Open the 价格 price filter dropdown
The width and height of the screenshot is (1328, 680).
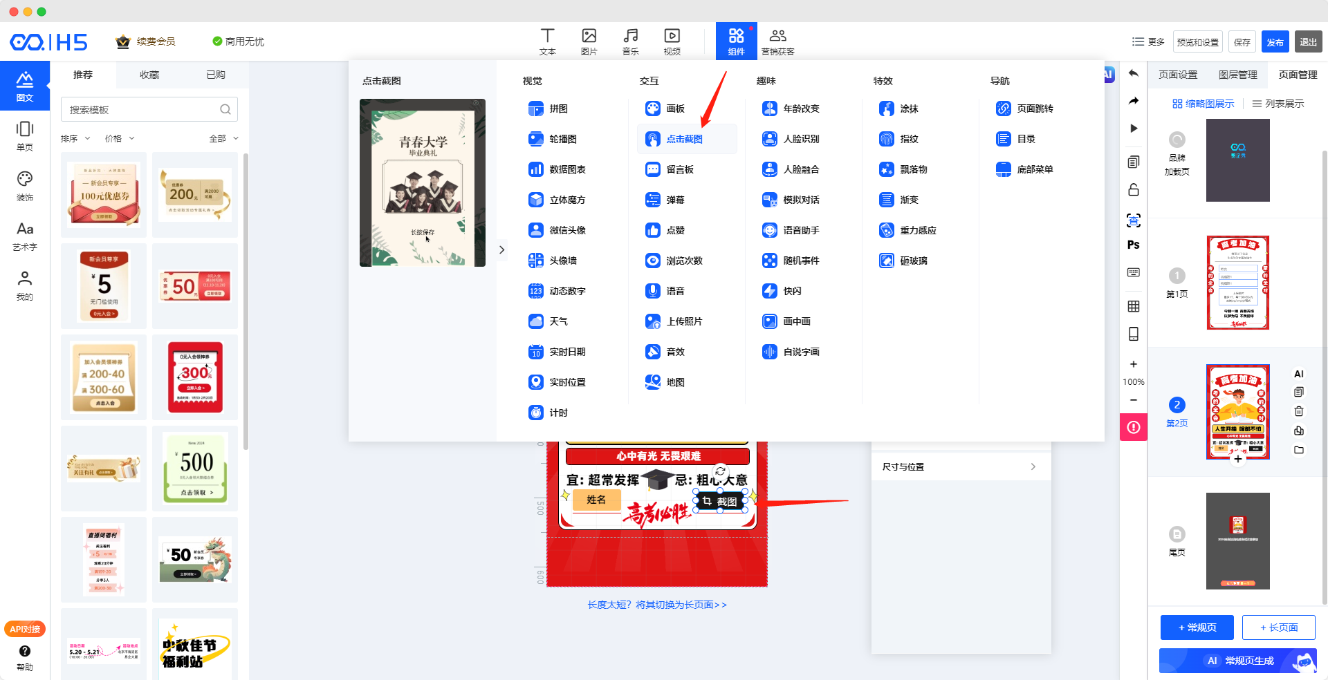(120, 138)
